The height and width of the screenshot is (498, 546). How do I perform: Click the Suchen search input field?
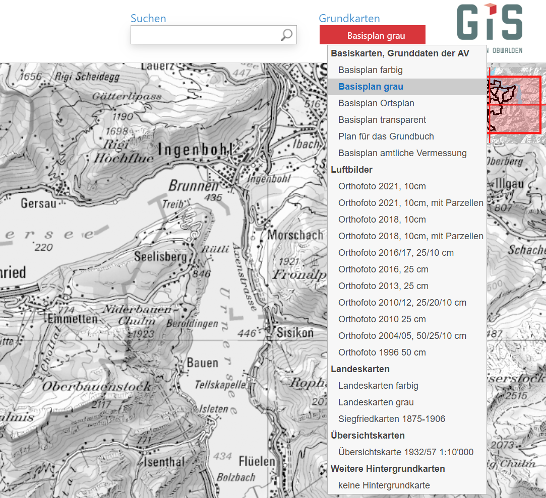(x=207, y=35)
